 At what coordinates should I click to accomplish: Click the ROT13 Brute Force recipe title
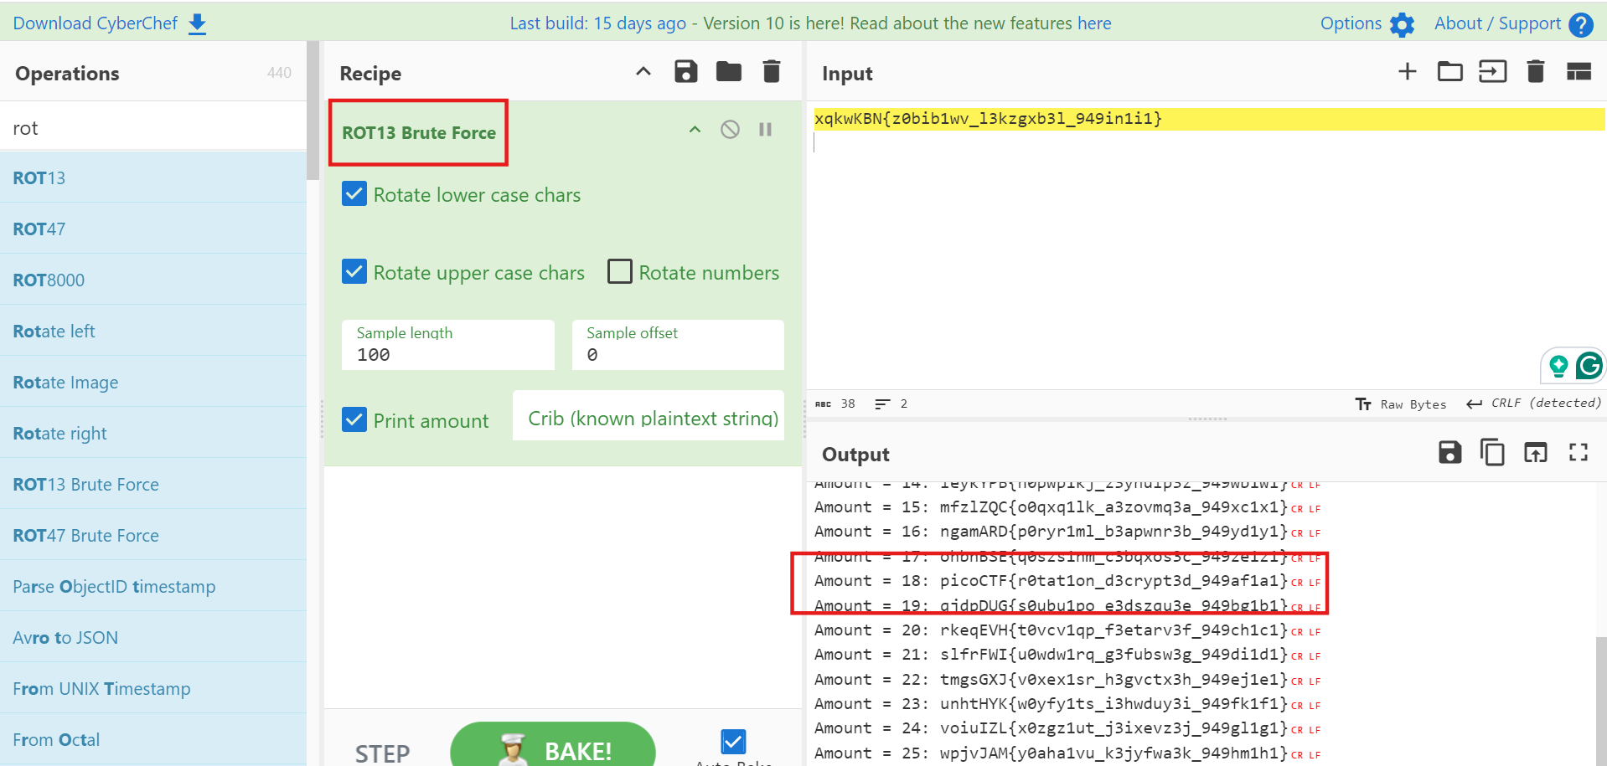click(419, 133)
